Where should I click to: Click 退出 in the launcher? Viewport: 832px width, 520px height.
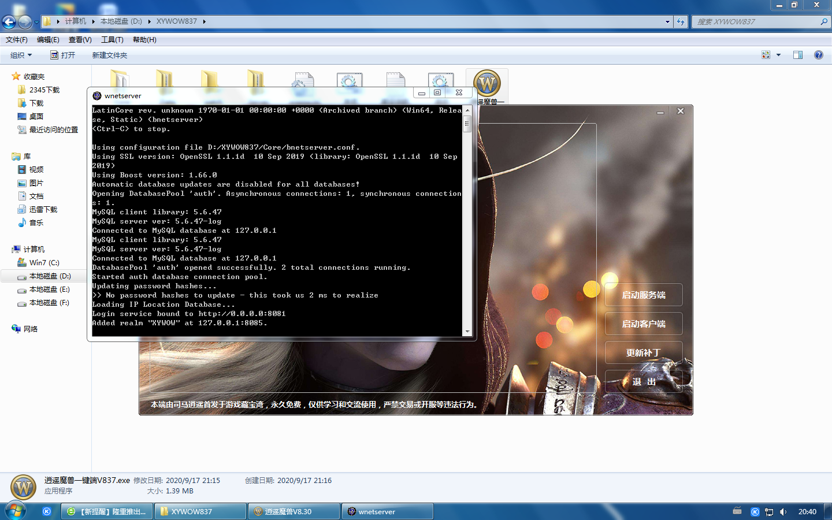[x=644, y=381]
